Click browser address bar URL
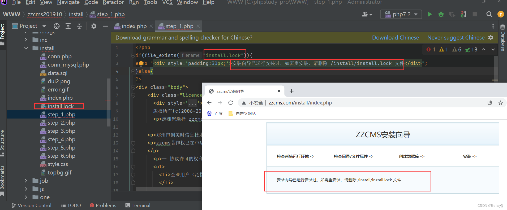Image resolution: width=507 pixels, height=210 pixels. pyautogui.click(x=300, y=103)
